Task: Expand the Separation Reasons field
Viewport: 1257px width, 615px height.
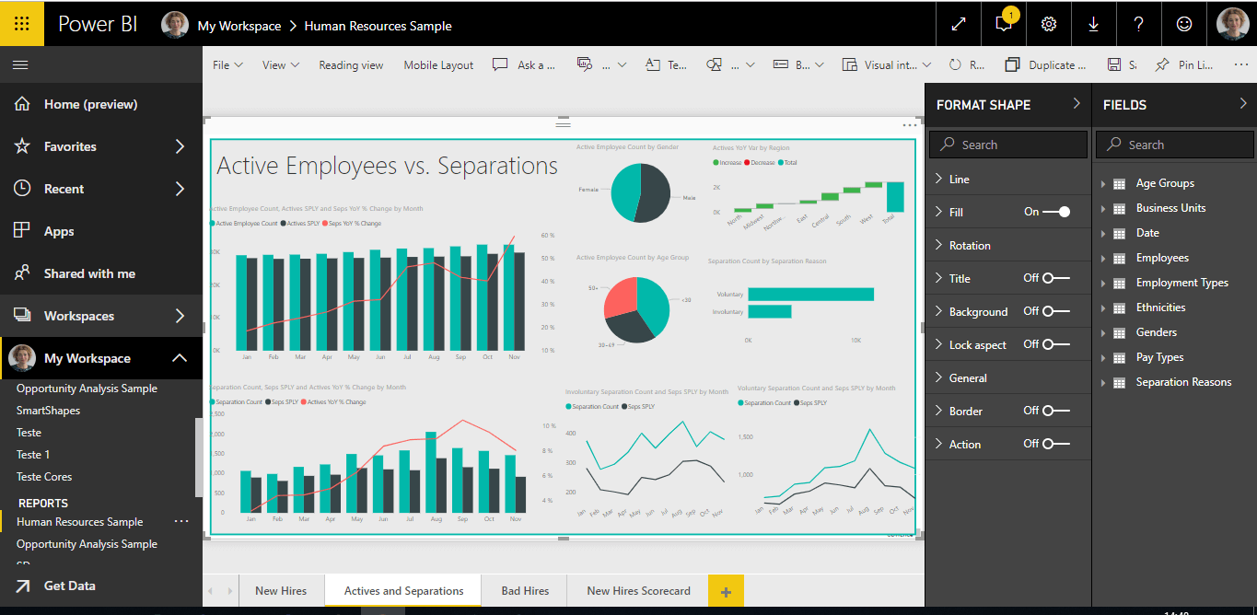Action: (1185, 381)
